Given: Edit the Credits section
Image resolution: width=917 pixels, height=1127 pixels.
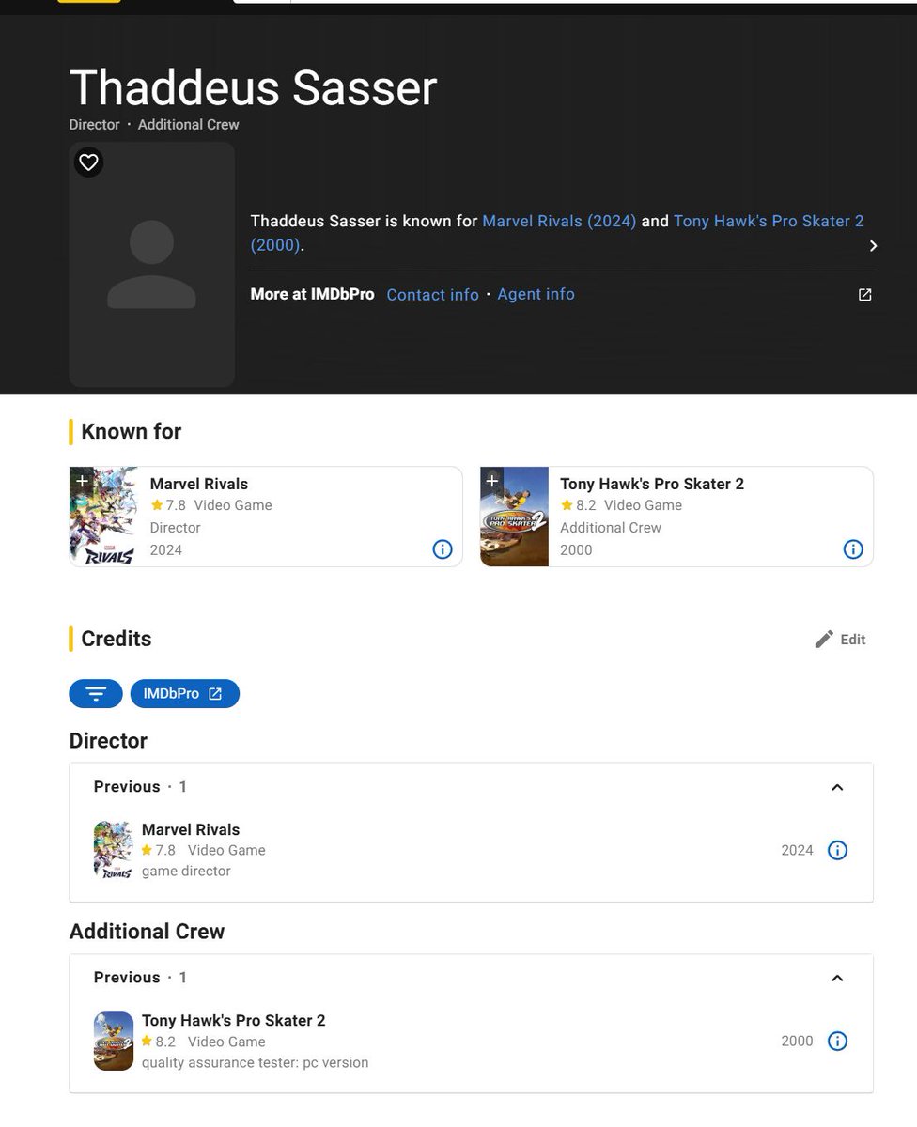Looking at the screenshot, I should [x=840, y=640].
